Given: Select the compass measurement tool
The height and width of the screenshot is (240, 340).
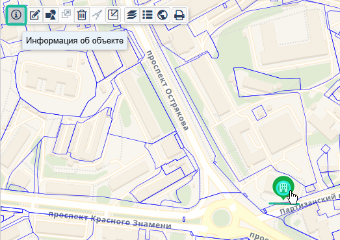Looking at the screenshot, I should tap(98, 15).
